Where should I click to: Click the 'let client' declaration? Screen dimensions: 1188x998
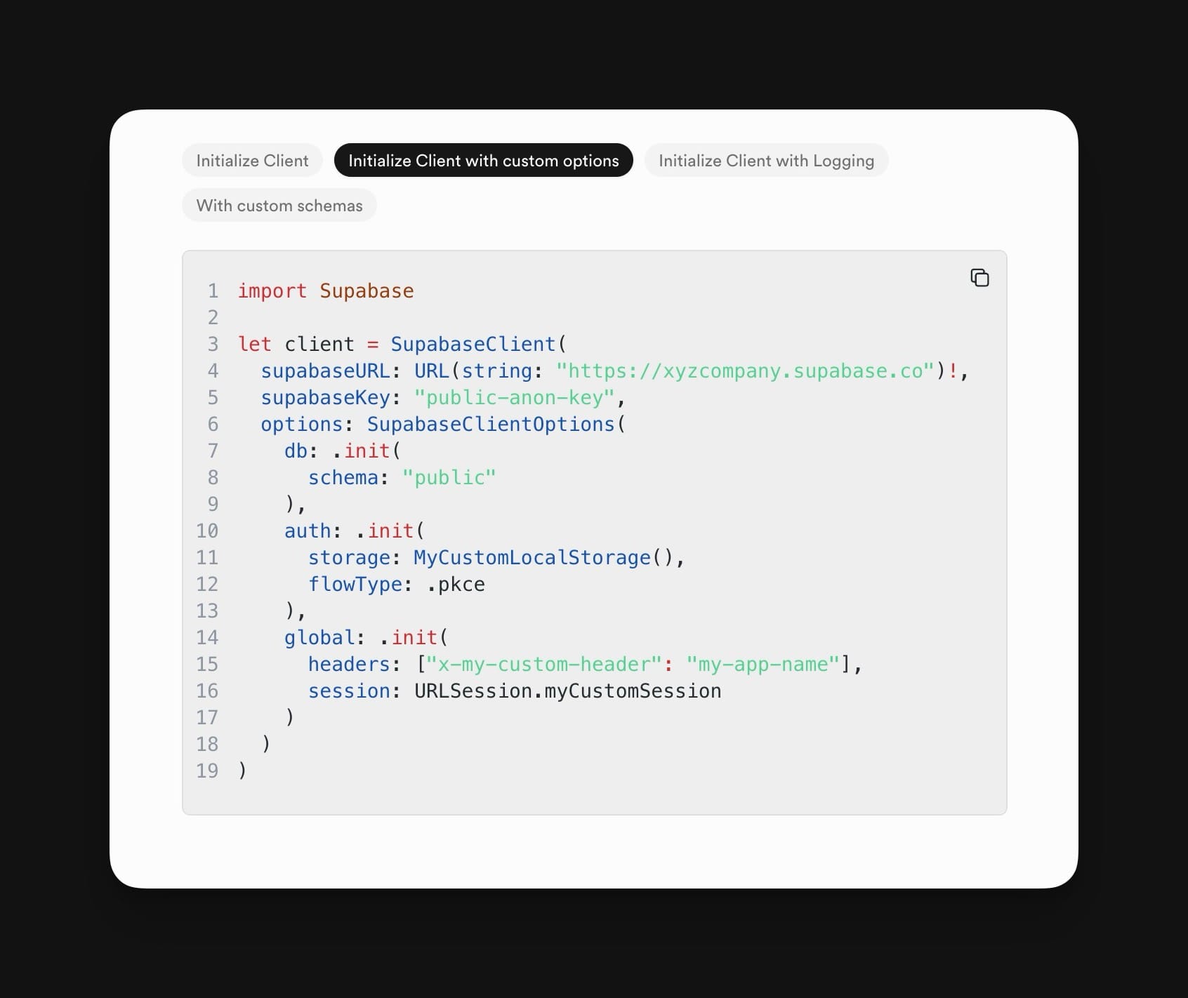pos(296,344)
